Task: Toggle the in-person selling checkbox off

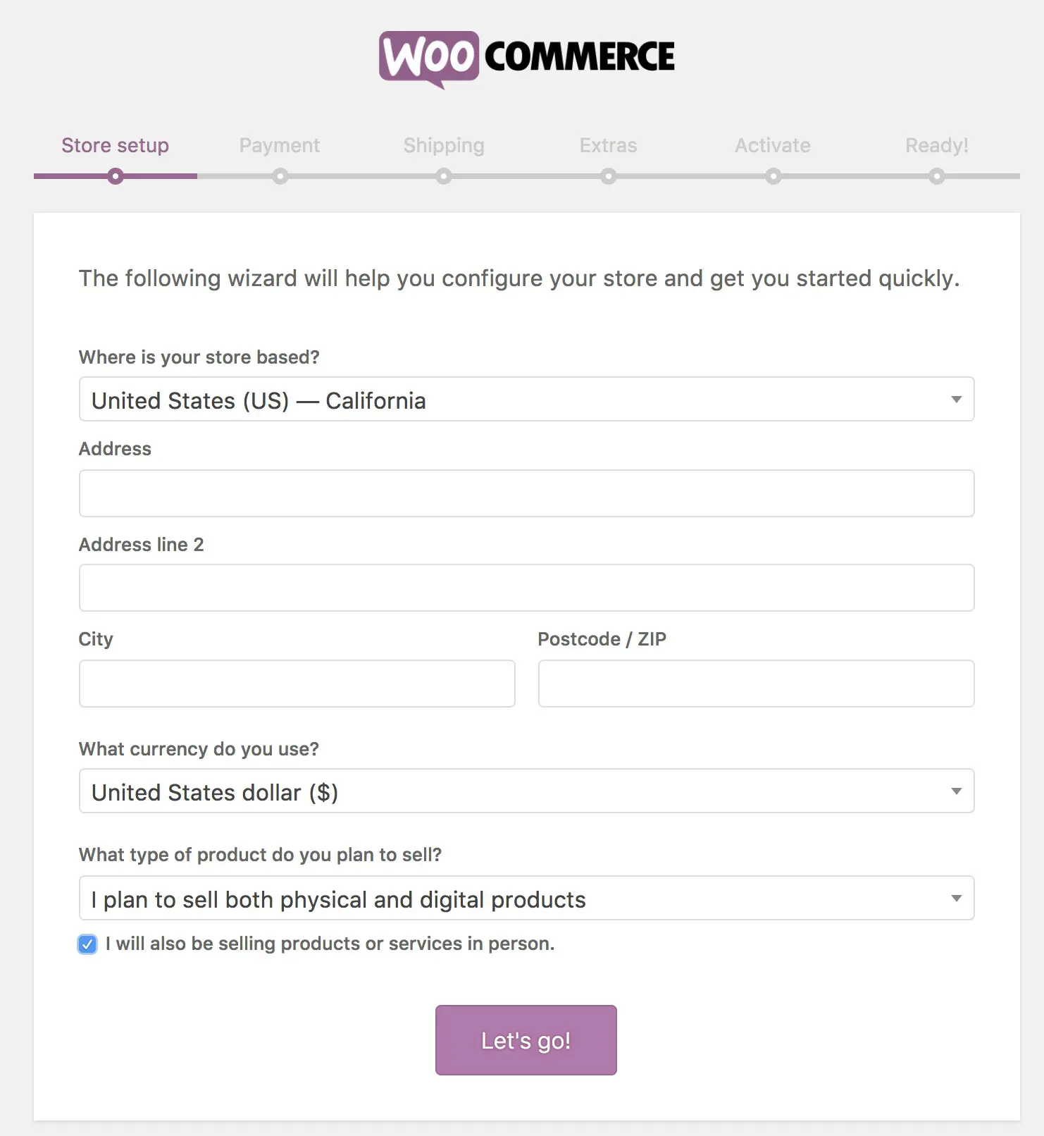Action: click(x=87, y=944)
